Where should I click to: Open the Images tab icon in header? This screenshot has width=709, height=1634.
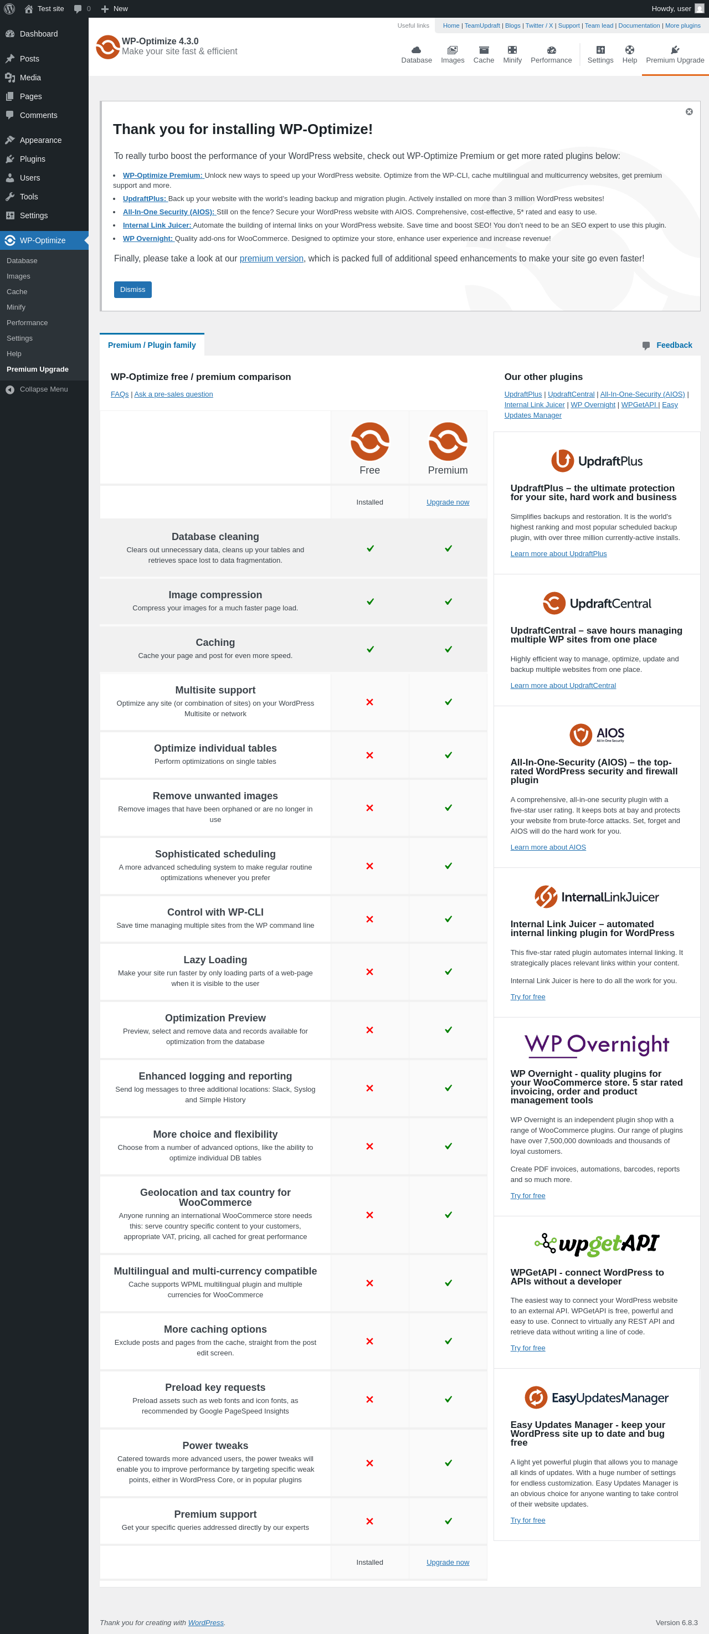pyautogui.click(x=452, y=50)
